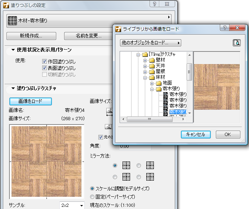Toggle the 作図塗りつぶし checkbox
Screen dimensions: 249x209
coord(44,62)
